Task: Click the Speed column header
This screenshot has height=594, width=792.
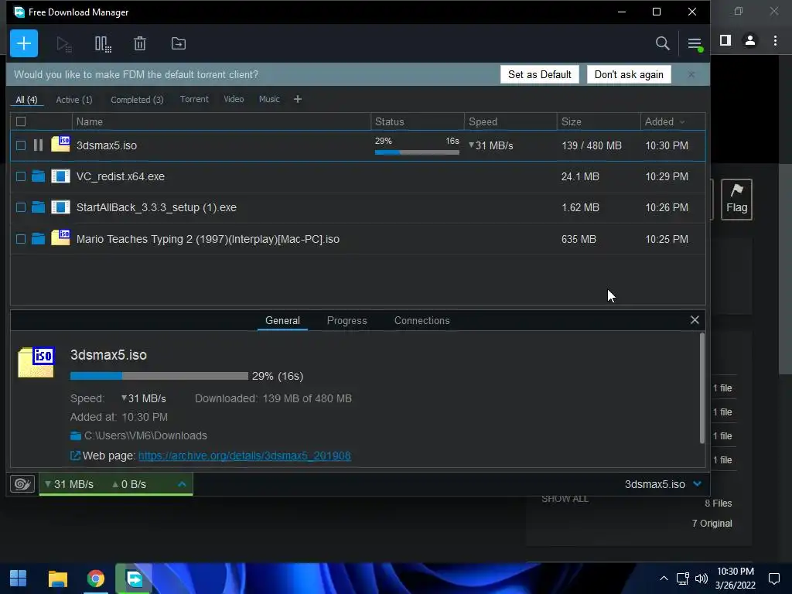Action: point(510,121)
